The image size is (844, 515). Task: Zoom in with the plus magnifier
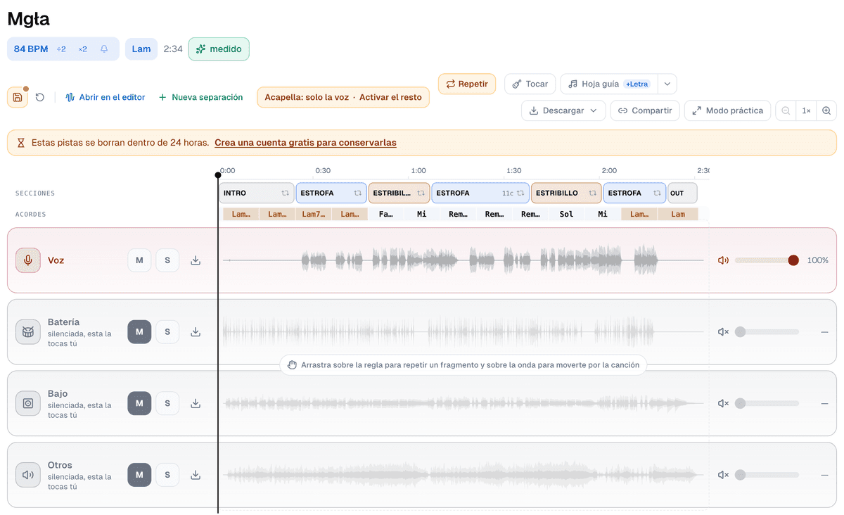[x=826, y=110]
